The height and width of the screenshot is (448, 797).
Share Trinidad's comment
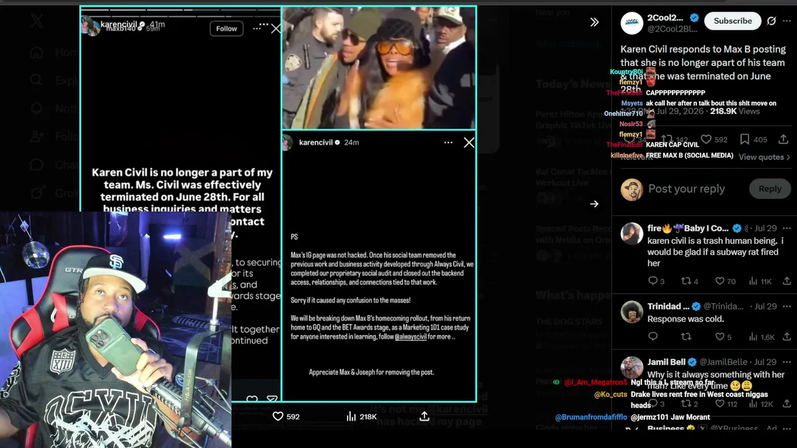(787, 337)
